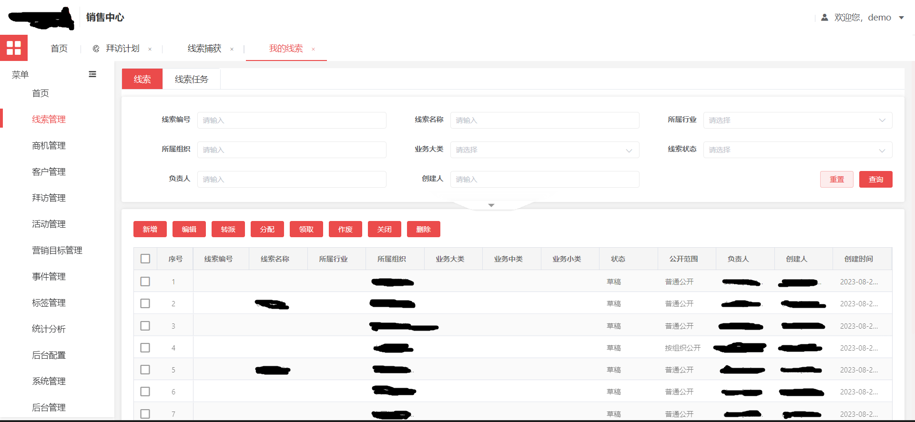This screenshot has height=422, width=915.
Task: Open the 线索状态 dropdown
Action: coord(798,150)
